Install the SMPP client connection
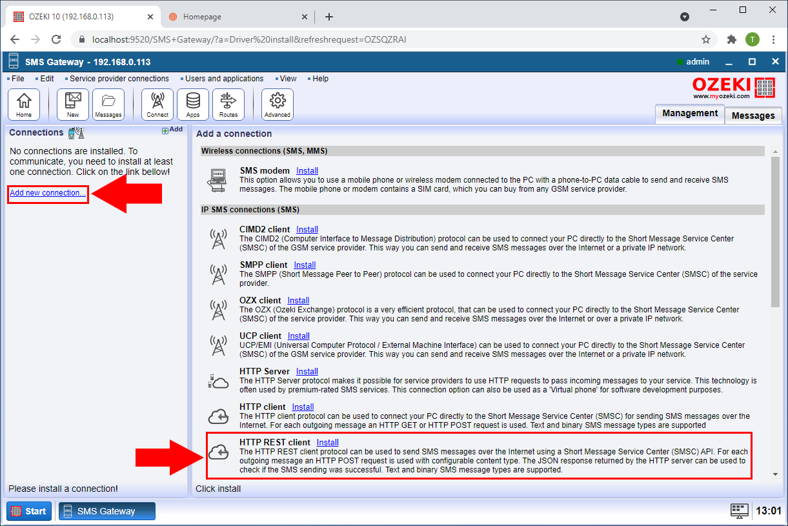 point(305,265)
